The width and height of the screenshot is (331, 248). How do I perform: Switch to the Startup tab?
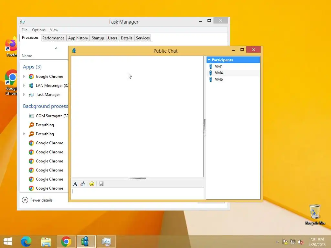[x=98, y=38]
